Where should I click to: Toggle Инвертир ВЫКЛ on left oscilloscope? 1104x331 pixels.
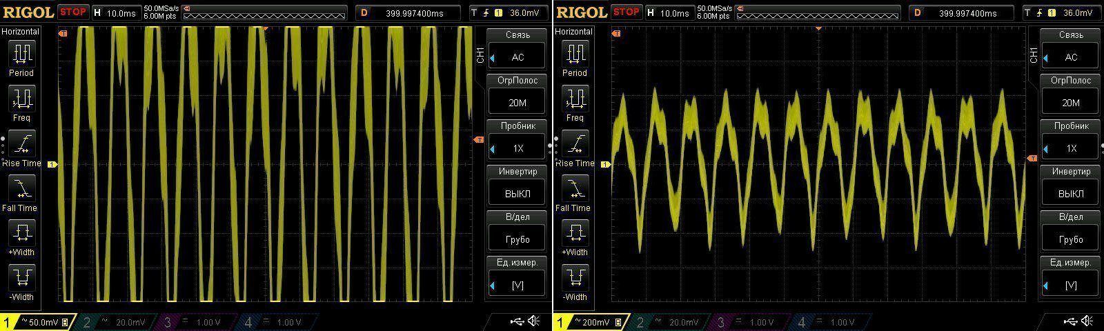(x=517, y=193)
